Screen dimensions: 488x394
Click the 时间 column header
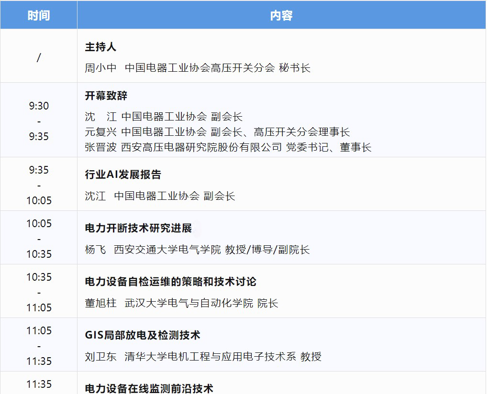(38, 15)
